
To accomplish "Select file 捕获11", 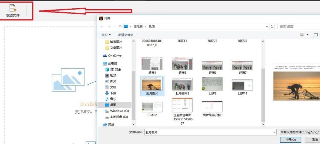I will tap(182, 41).
